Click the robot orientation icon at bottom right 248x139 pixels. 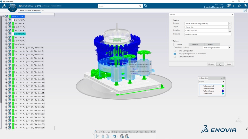(x=238, y=120)
